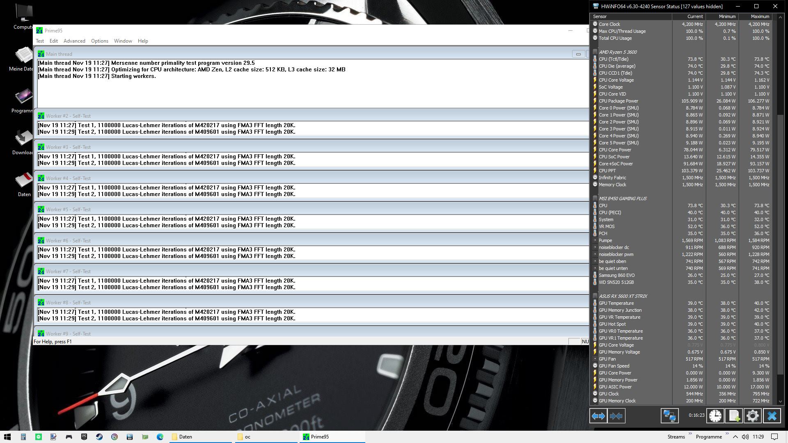Open the Download desktop icon
This screenshot has height=443, width=788.
tap(23, 142)
